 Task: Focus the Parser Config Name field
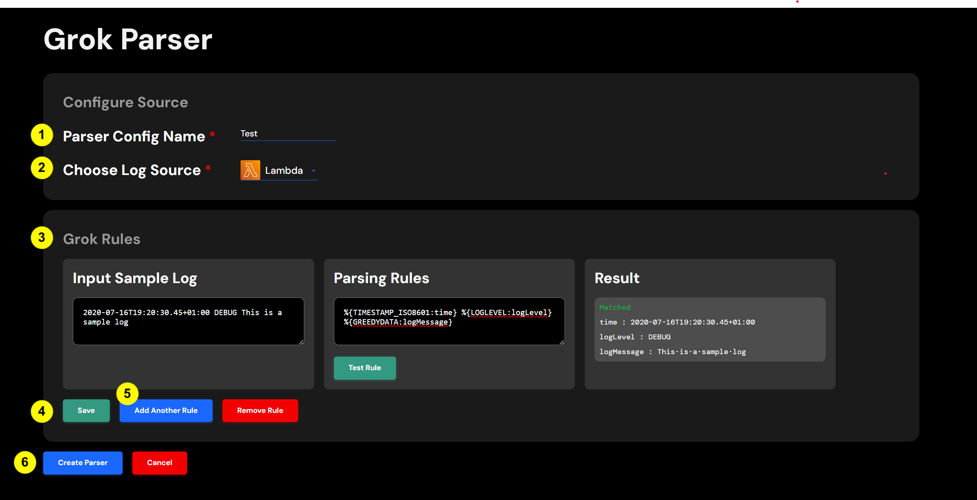[288, 134]
